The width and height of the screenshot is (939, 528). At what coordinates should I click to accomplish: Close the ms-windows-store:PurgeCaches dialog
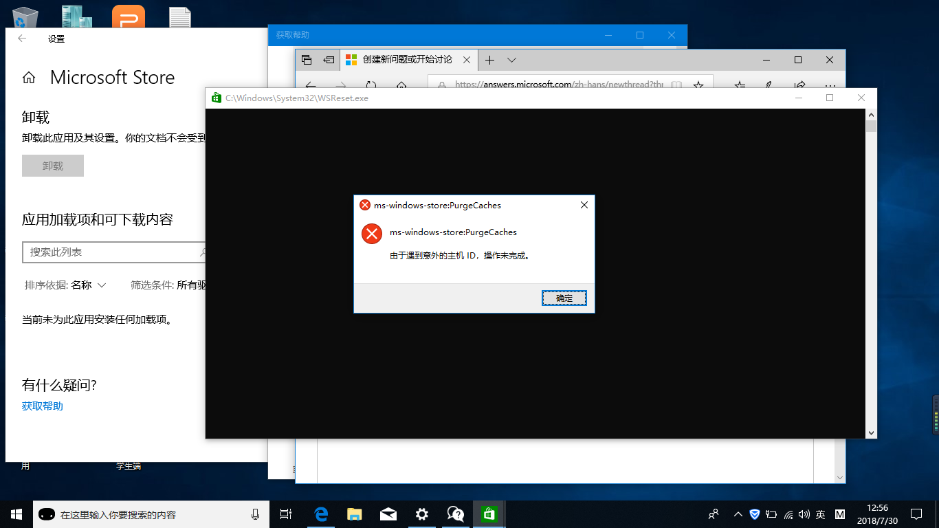[x=584, y=205]
